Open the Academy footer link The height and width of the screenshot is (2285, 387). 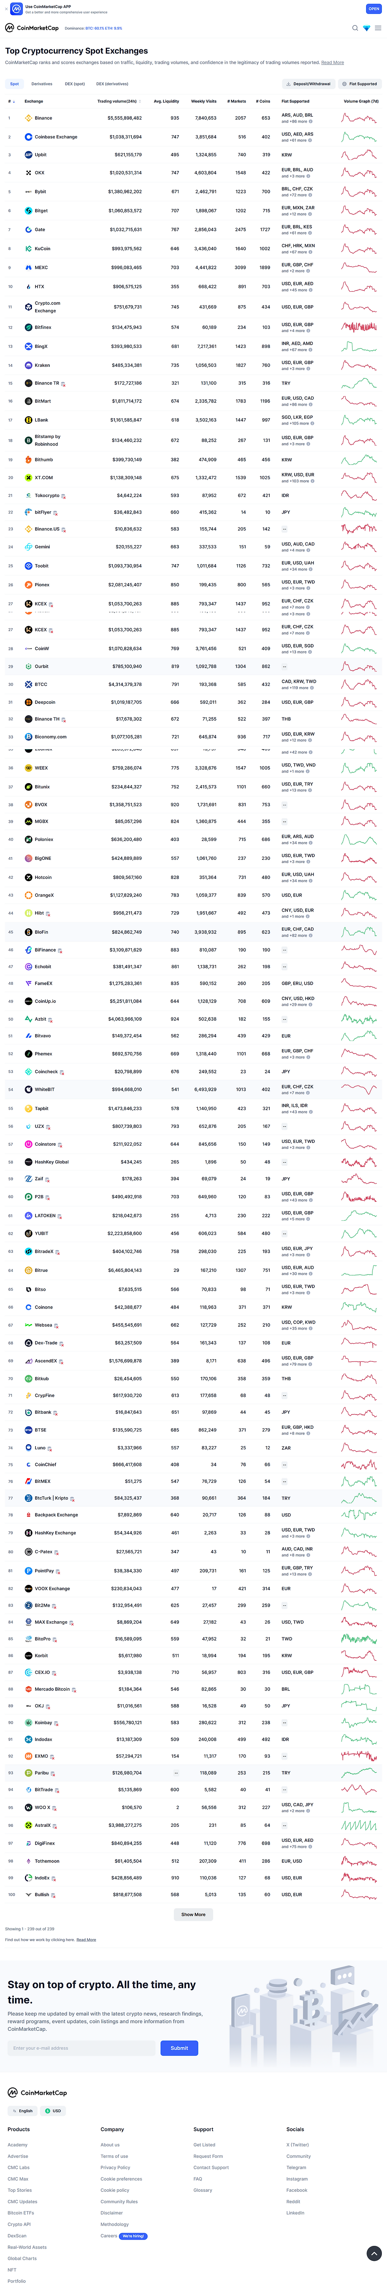(18, 2144)
